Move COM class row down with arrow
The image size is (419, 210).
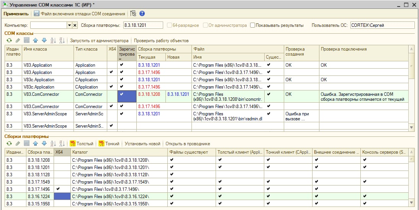click(x=44, y=41)
